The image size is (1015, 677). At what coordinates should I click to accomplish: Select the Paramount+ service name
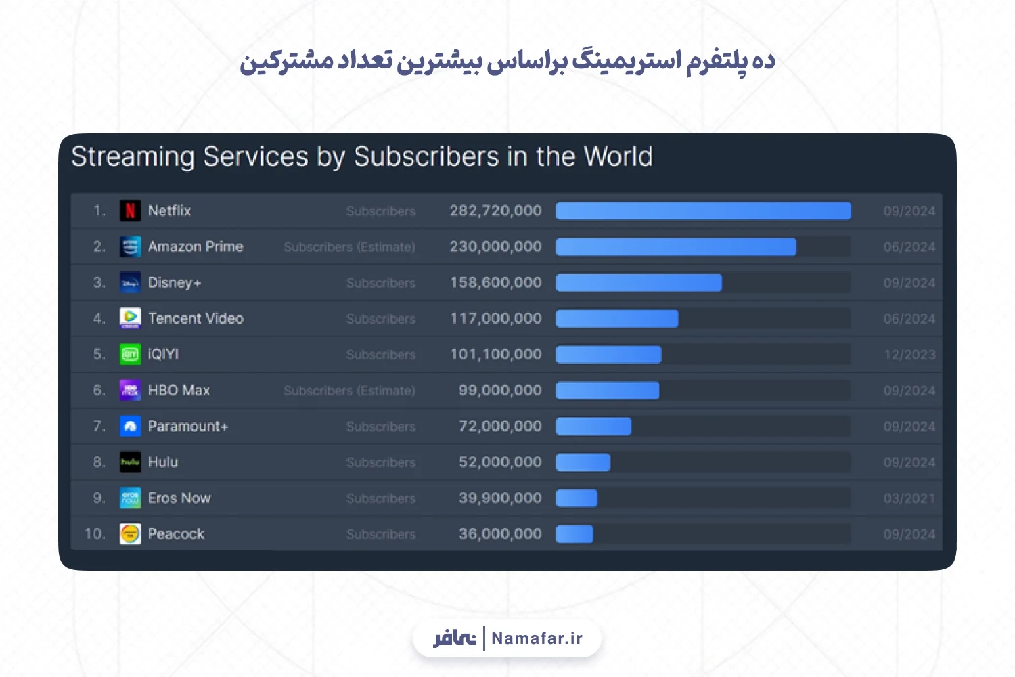188,426
